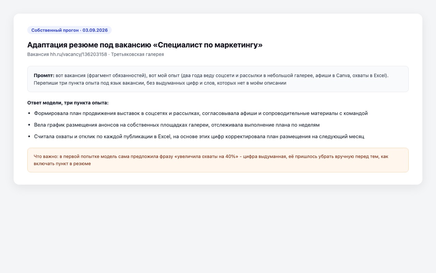Click the label 'Ответ модели, три пункта опыта:'
Image resolution: width=436 pixels, height=273 pixels.
click(68, 103)
